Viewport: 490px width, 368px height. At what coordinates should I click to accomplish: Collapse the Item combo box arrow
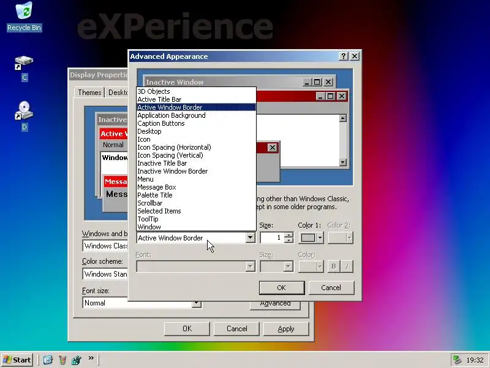click(x=250, y=238)
